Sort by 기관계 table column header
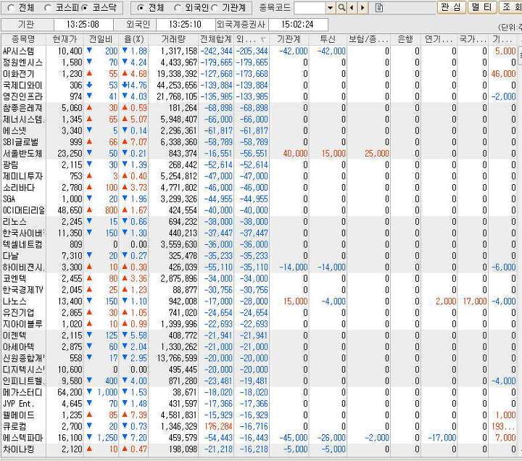Screen dimensions: 522x461 click(x=289, y=39)
